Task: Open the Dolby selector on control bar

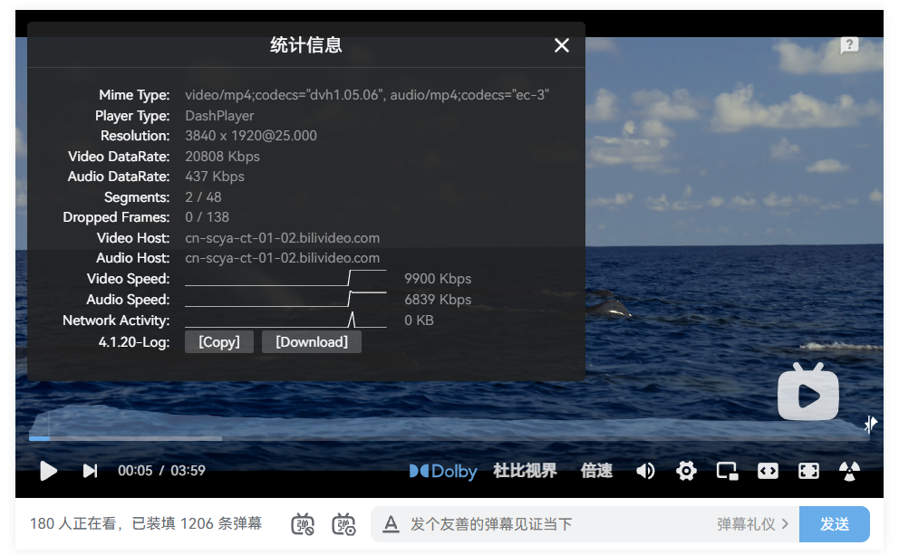Action: (443, 471)
